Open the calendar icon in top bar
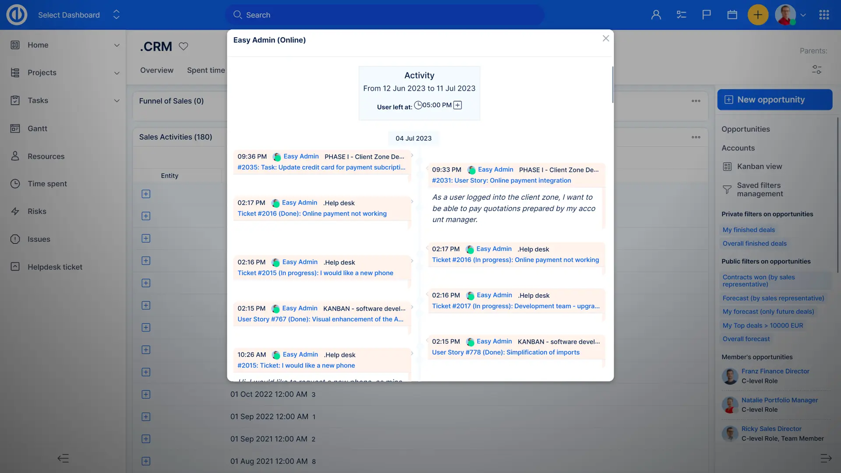Image resolution: width=841 pixels, height=473 pixels. 732,15
